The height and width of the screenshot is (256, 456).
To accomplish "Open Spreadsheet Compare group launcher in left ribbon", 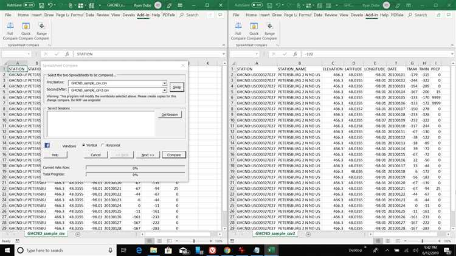I will [x=49, y=45].
